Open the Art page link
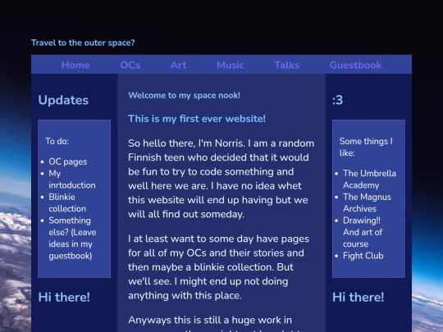 pos(178,66)
